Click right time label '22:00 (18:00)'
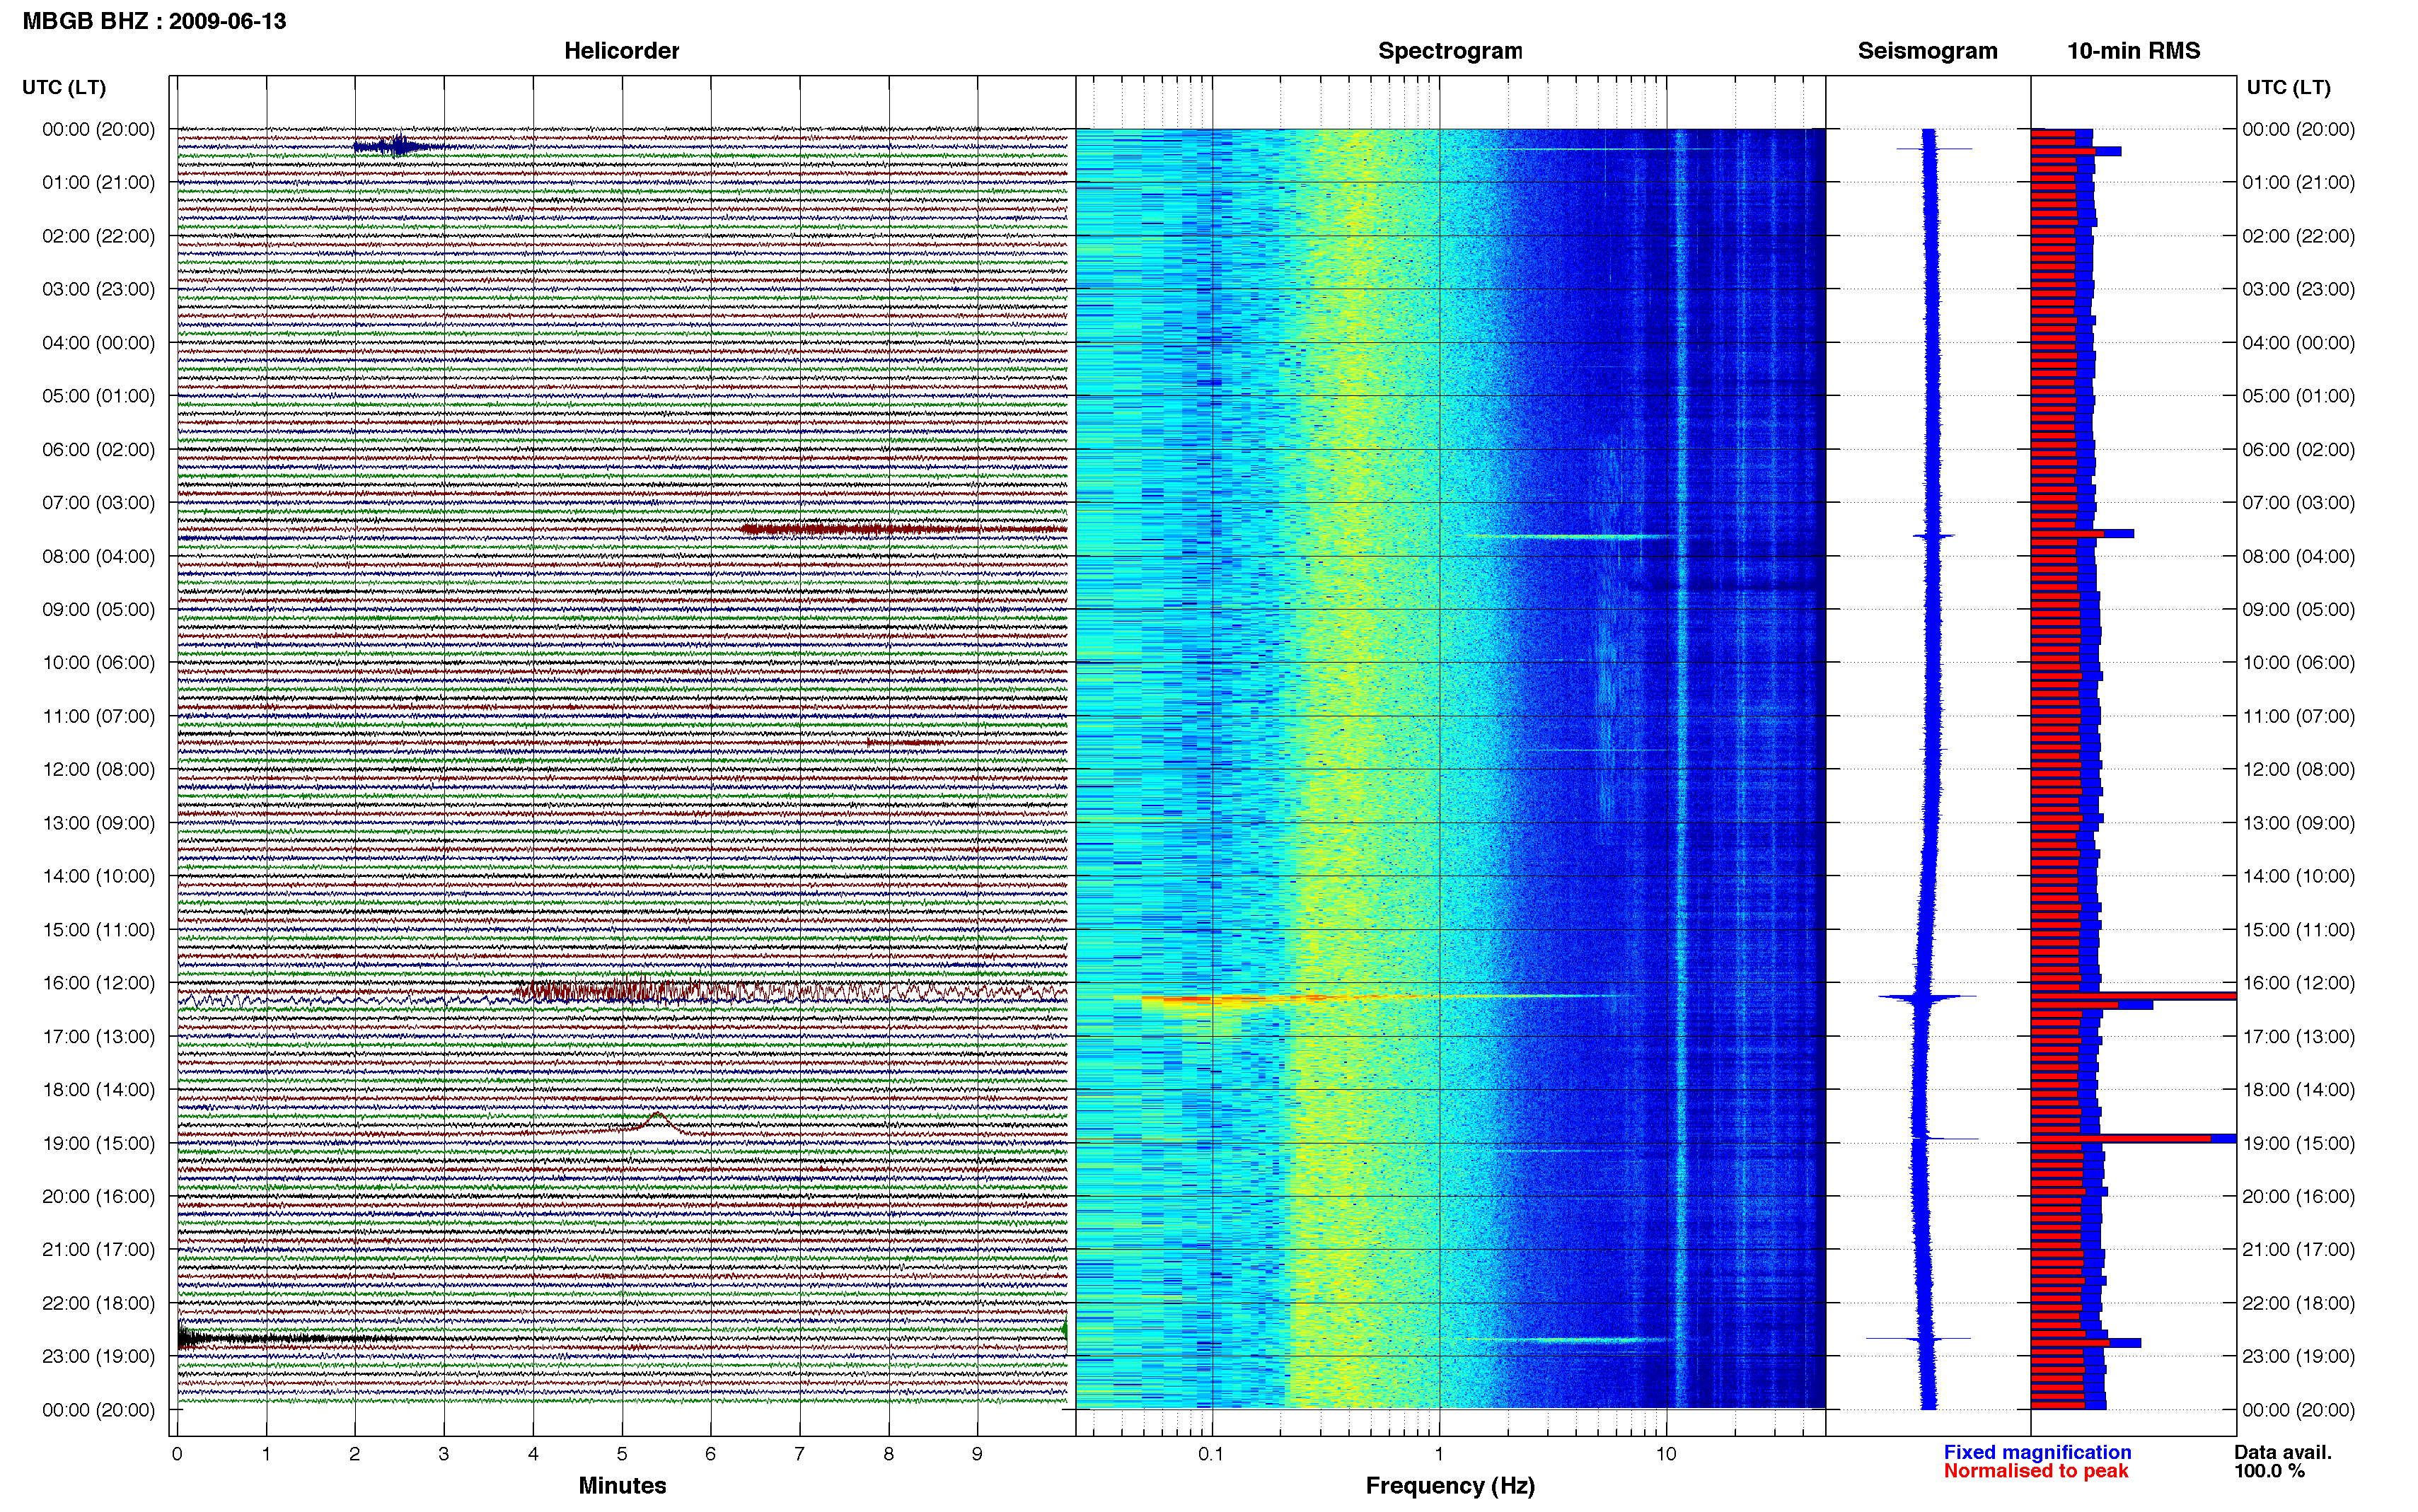 coord(2298,1303)
